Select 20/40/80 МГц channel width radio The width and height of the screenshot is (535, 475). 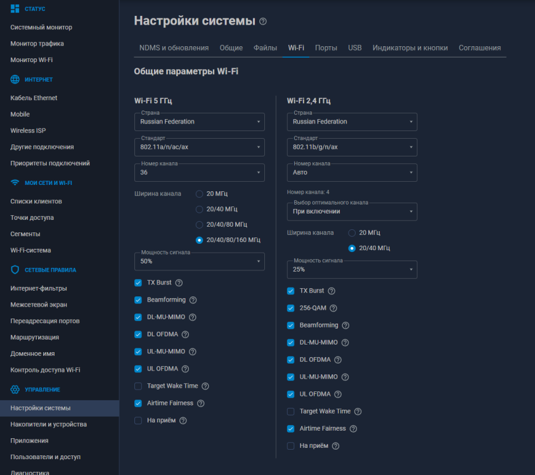(x=200, y=225)
